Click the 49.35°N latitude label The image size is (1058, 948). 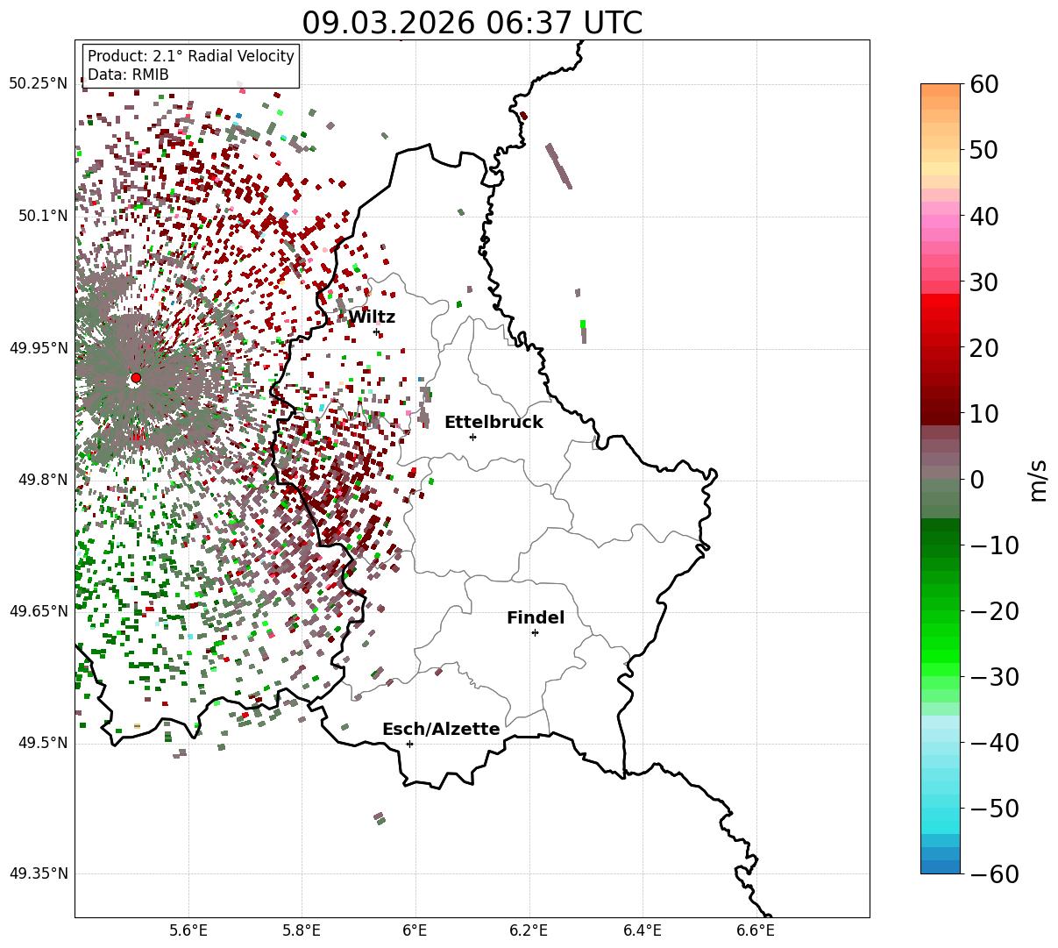click(38, 873)
